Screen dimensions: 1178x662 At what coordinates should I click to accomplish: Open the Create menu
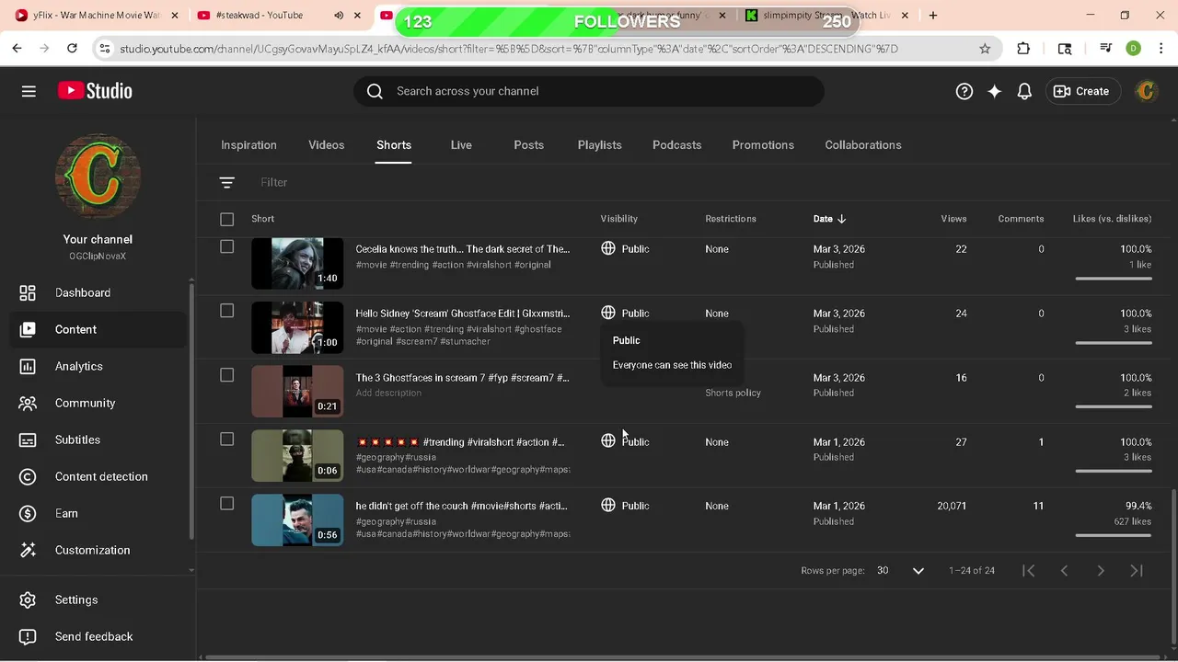(x=1081, y=91)
